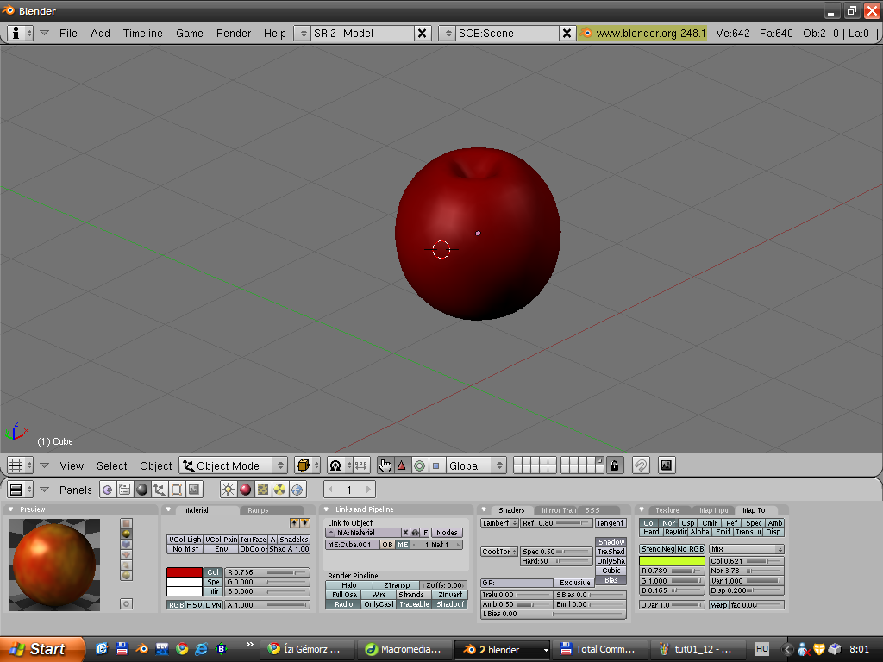Viewport: 883px width, 662px height.
Task: Select the Radiosity buttons icon
Action: tap(280, 490)
